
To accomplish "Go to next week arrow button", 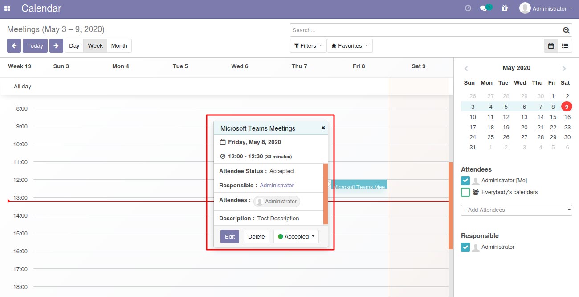I will (x=56, y=45).
